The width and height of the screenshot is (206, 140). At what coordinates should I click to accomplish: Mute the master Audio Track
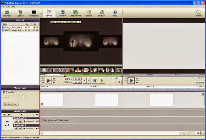coord(9,115)
